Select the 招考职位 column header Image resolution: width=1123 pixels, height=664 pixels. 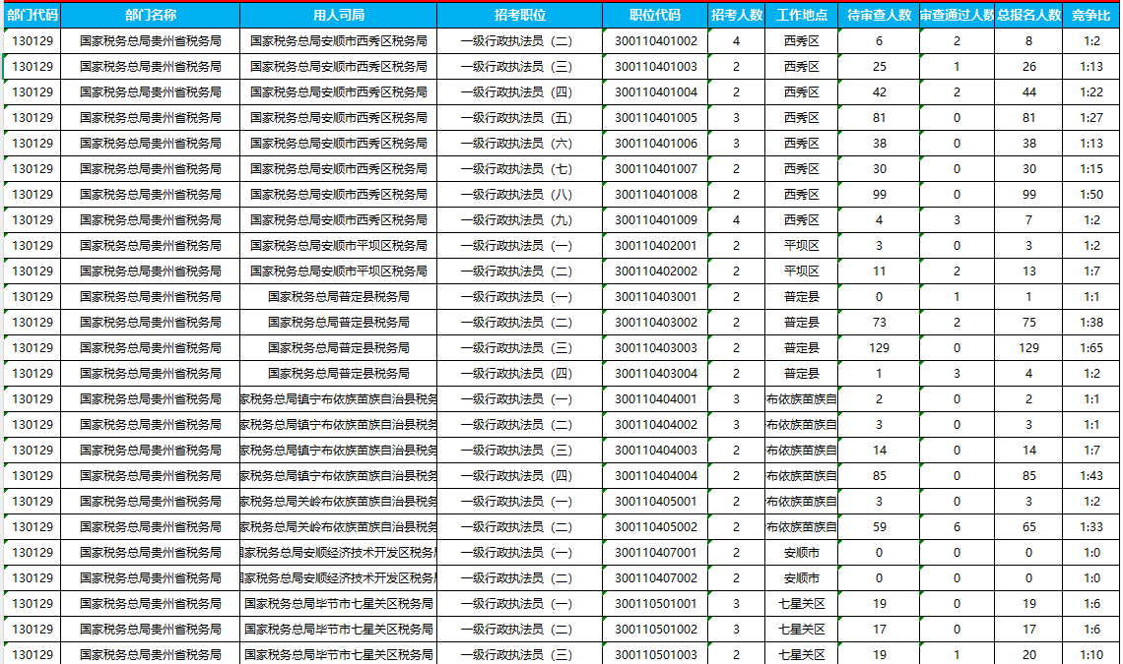tap(519, 16)
